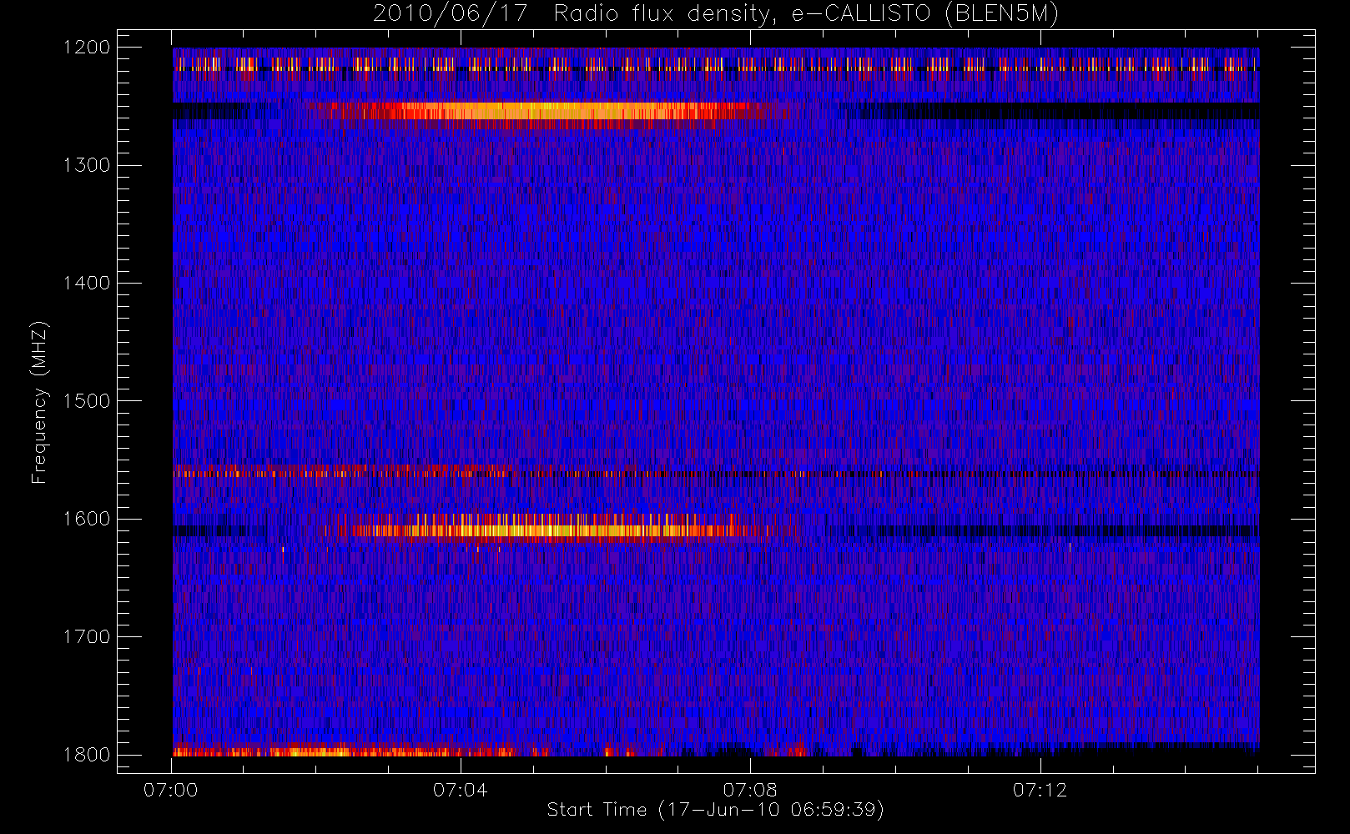Image resolution: width=1350 pixels, height=834 pixels.
Task: Click the 'Frequency (MHZ)' y-axis label
Action: [x=39, y=402]
